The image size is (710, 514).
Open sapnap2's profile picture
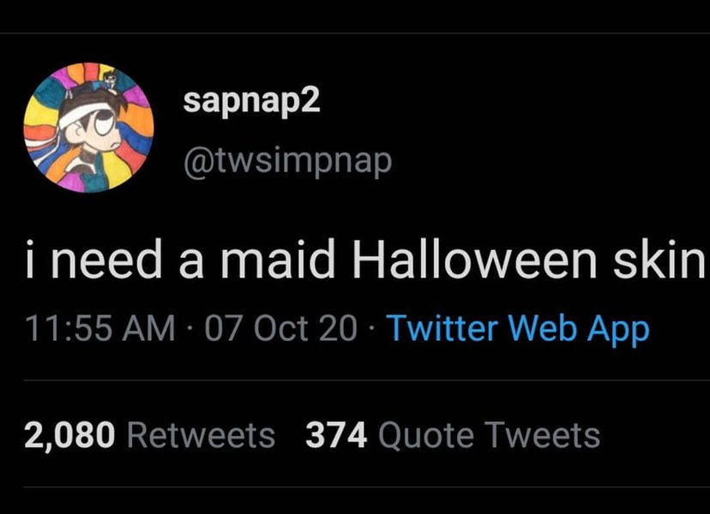(88, 127)
